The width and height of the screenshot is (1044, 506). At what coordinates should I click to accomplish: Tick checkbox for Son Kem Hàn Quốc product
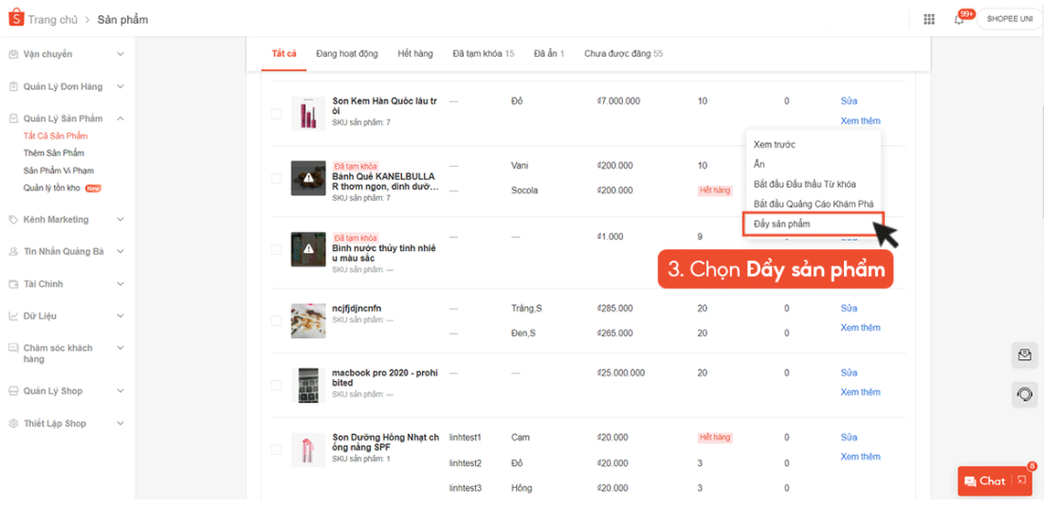click(277, 114)
